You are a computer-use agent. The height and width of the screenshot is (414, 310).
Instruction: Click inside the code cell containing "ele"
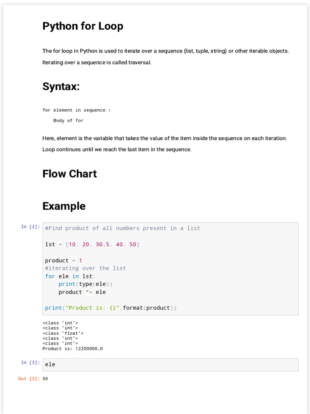[170, 365]
